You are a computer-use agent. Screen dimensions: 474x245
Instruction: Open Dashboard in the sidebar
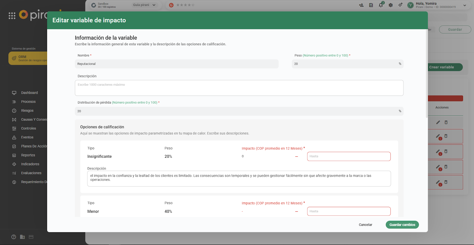click(29, 93)
